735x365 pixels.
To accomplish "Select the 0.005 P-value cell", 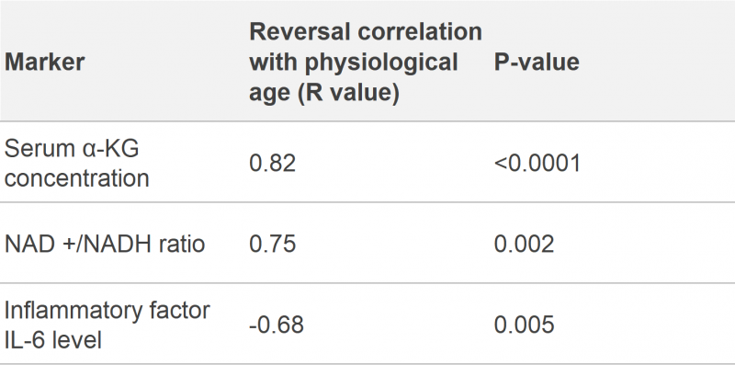I will 612,324.
